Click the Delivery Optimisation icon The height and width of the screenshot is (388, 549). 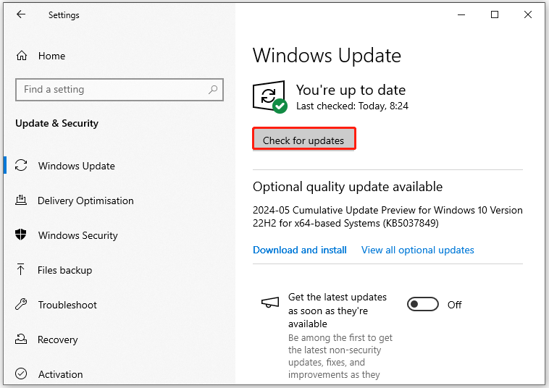(x=21, y=200)
